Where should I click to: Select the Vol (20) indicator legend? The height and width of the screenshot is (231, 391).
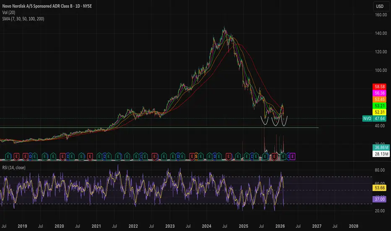[9, 12]
